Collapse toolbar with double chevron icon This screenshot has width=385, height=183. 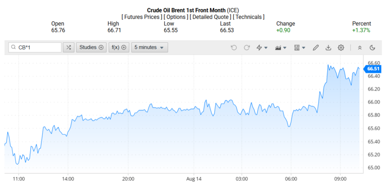pos(359,48)
